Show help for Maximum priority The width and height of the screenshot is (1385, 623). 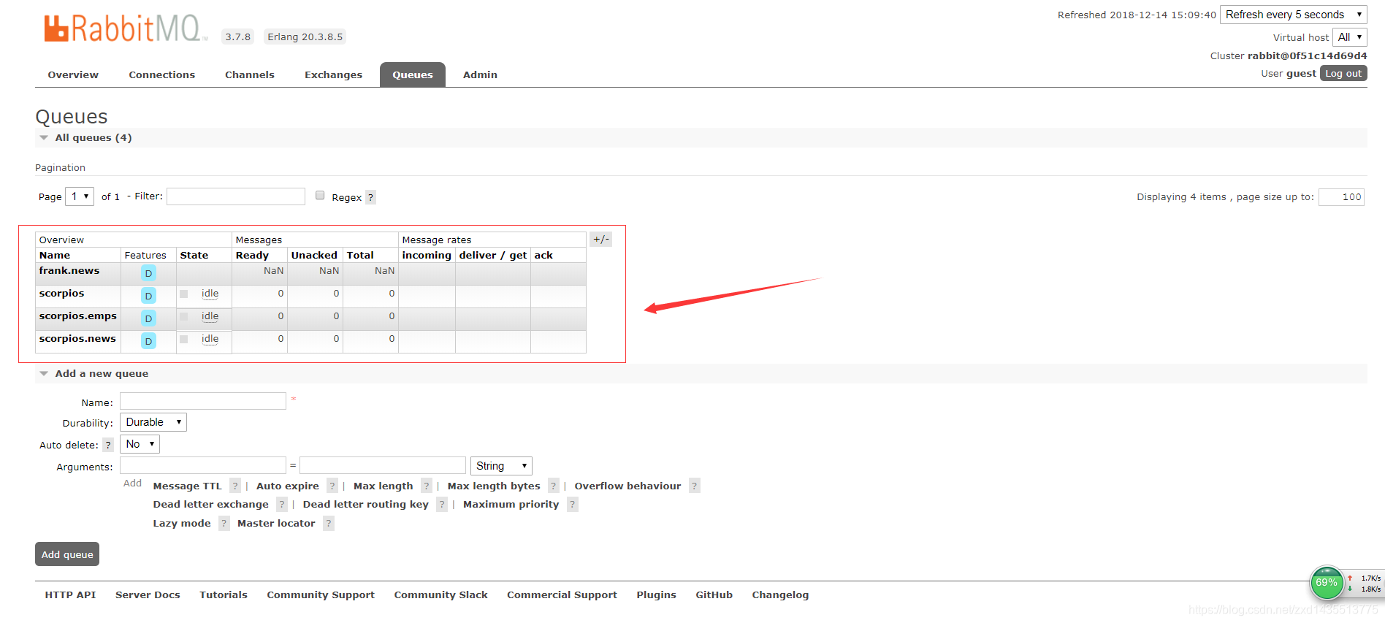coord(573,504)
